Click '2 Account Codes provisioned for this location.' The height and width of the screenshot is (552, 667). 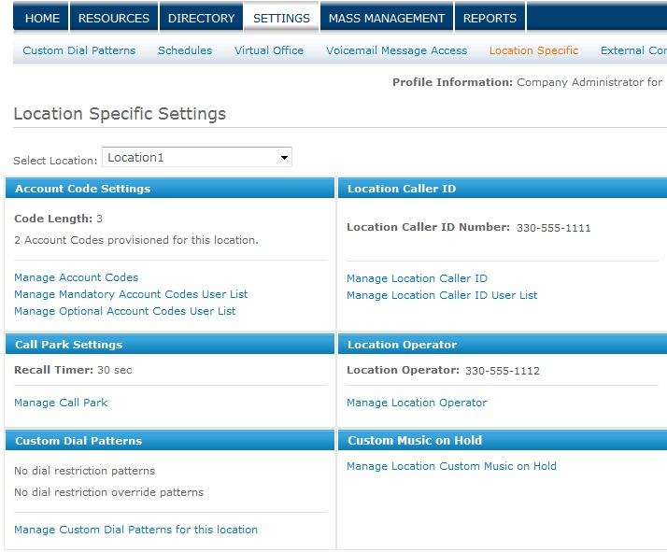click(136, 240)
